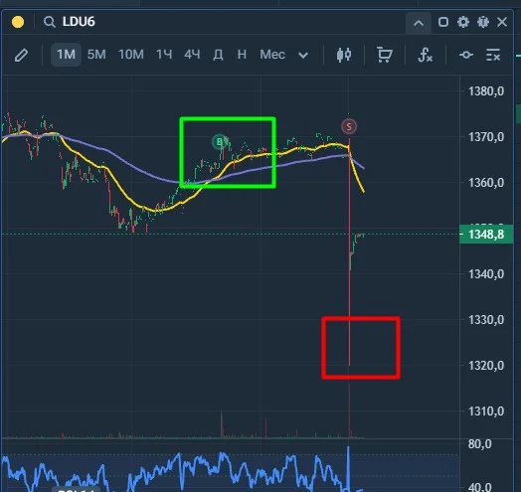Choose the Д daily timeframe

coord(218,54)
